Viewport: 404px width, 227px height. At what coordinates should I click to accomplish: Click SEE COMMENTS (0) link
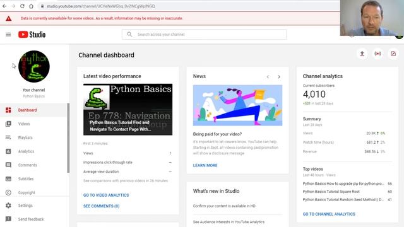pyautogui.click(x=101, y=206)
